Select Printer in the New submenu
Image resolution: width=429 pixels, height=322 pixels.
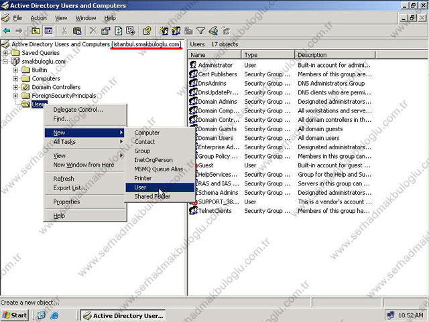coord(160,178)
